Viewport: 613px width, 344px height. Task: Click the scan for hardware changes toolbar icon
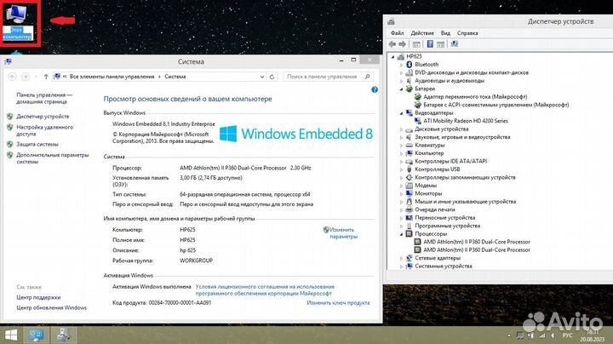coord(455,44)
